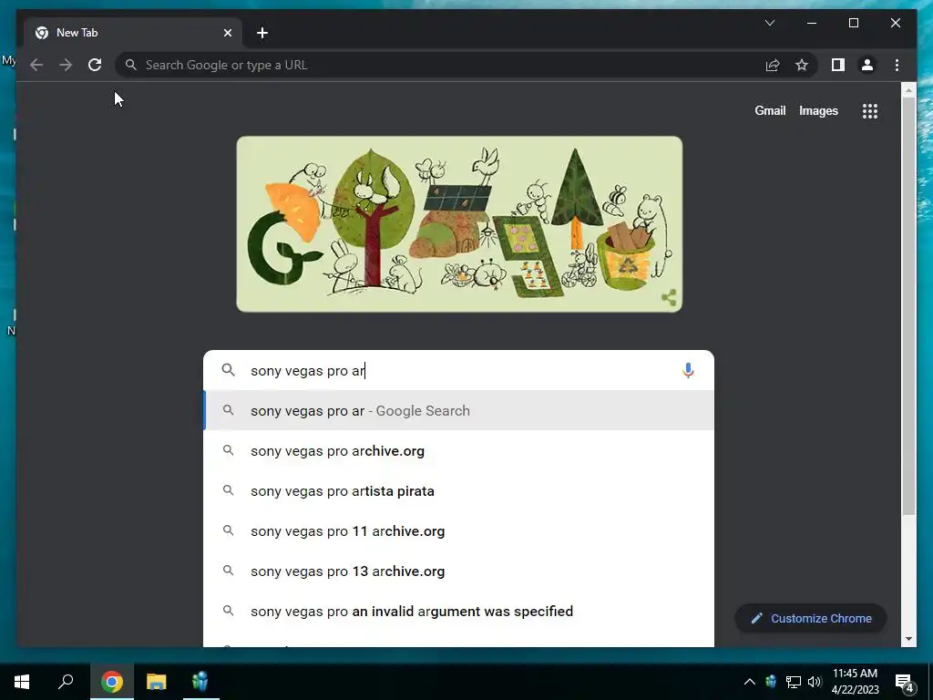The width and height of the screenshot is (933, 700).
Task: Click the Google search text field
Action: point(458,370)
